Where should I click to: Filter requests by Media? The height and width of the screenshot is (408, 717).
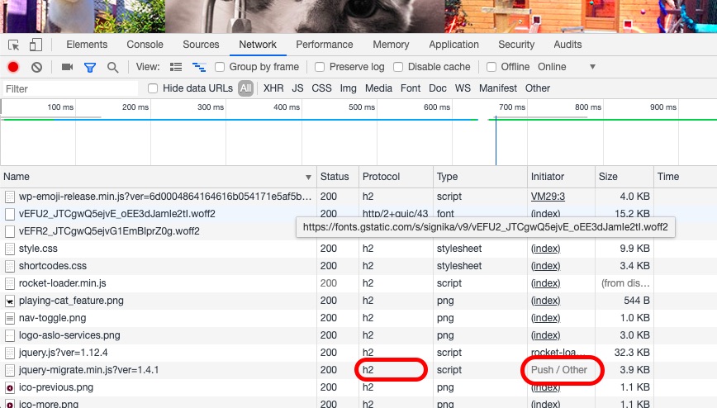tap(378, 88)
